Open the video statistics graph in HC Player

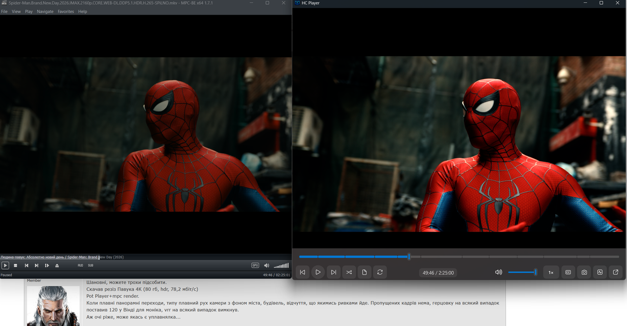[600, 272]
